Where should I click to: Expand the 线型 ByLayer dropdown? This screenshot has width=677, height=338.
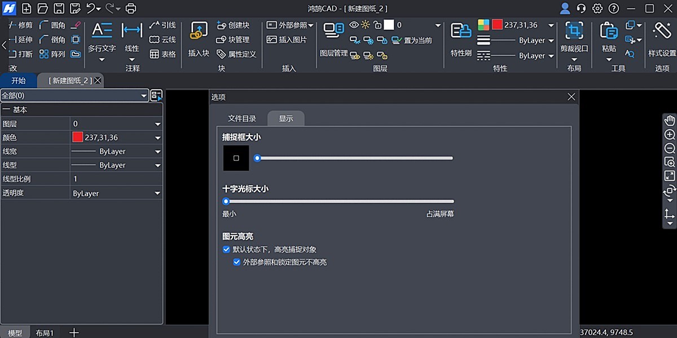(157, 164)
